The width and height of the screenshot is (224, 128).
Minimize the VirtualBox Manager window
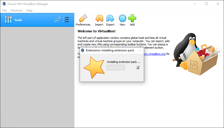(x=195, y=4)
